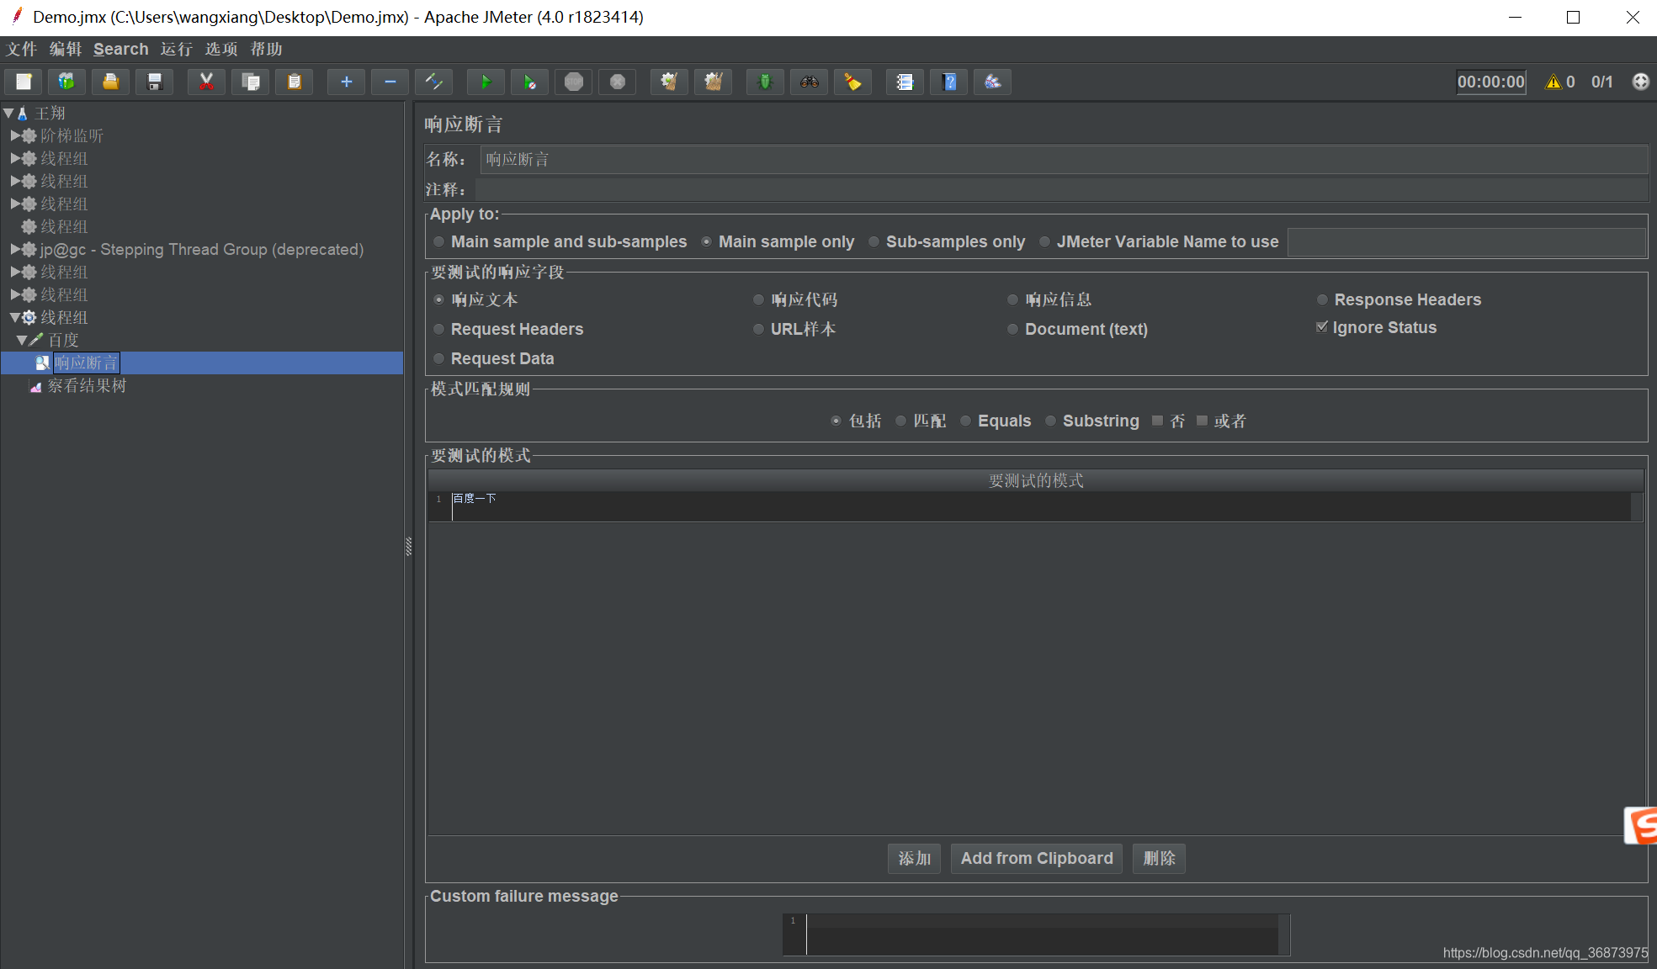This screenshot has width=1657, height=969.
Task: Click the Stop test toolbar icon
Action: coord(574,82)
